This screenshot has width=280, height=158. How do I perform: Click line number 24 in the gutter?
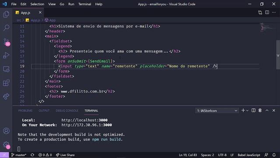(22, 91)
